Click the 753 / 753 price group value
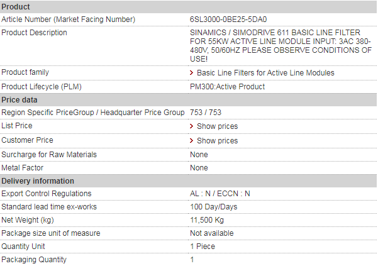378x266 pixels. click(206, 113)
